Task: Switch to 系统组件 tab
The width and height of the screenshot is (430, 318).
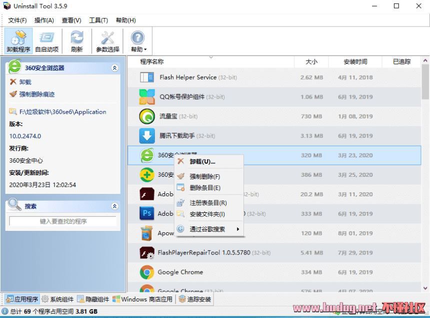Action: (58, 299)
